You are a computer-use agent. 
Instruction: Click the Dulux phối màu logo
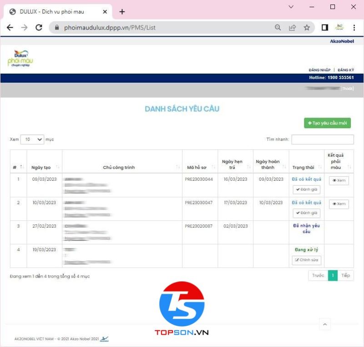(x=20, y=59)
